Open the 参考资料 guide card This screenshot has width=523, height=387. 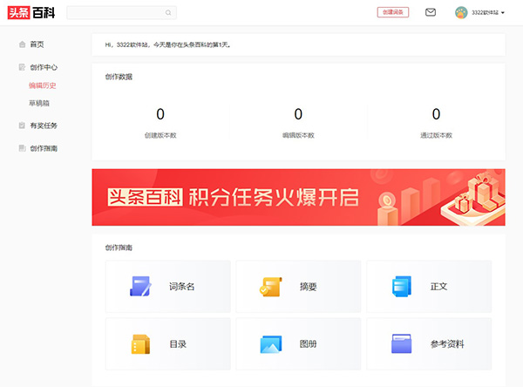[x=429, y=344]
